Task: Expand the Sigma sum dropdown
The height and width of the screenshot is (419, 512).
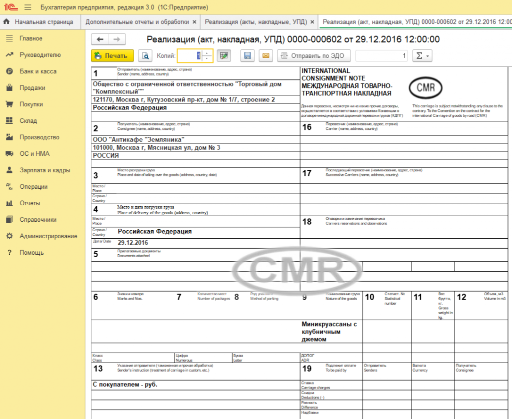Action: pyautogui.click(x=422, y=56)
